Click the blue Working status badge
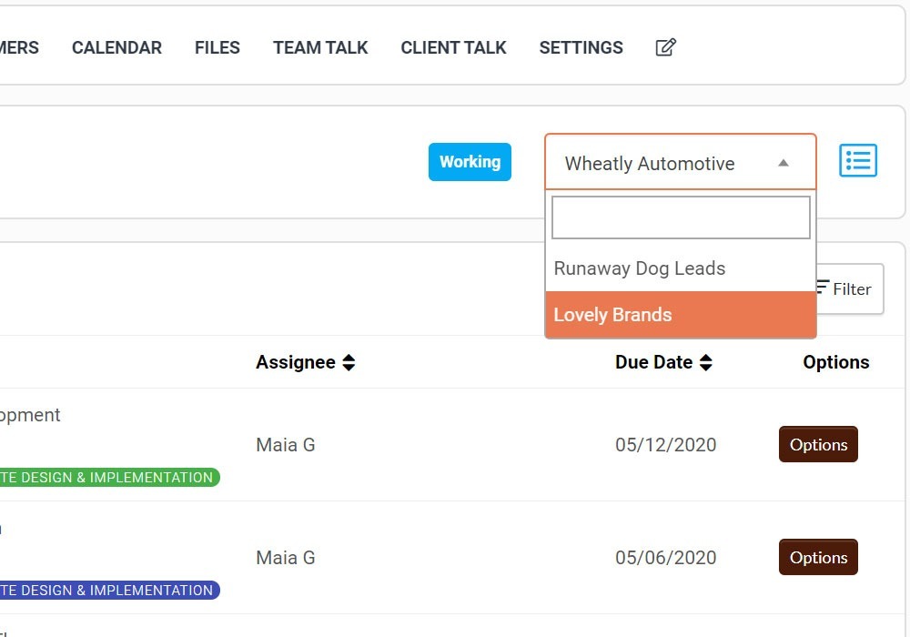The width and height of the screenshot is (910, 637). pyautogui.click(x=470, y=162)
